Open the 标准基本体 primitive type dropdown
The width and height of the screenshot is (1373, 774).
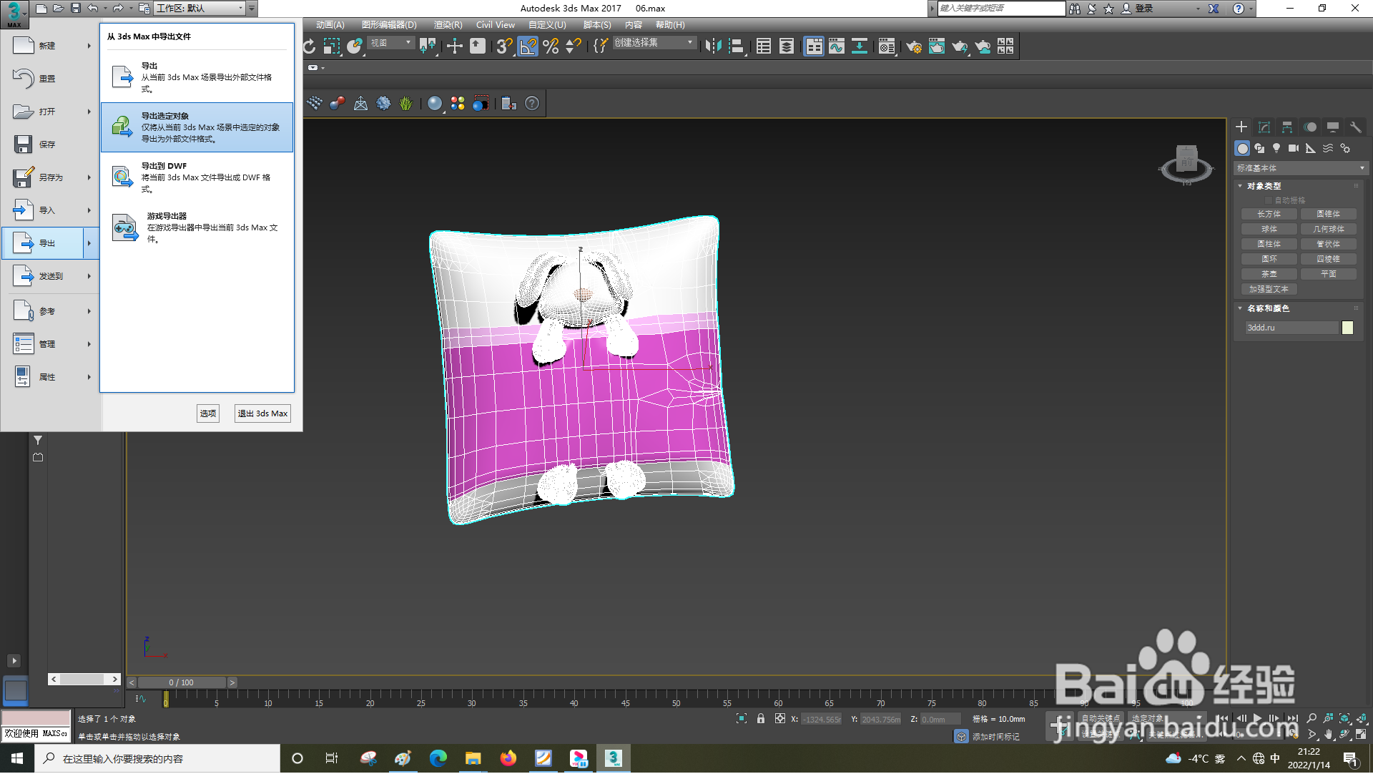coord(1300,169)
